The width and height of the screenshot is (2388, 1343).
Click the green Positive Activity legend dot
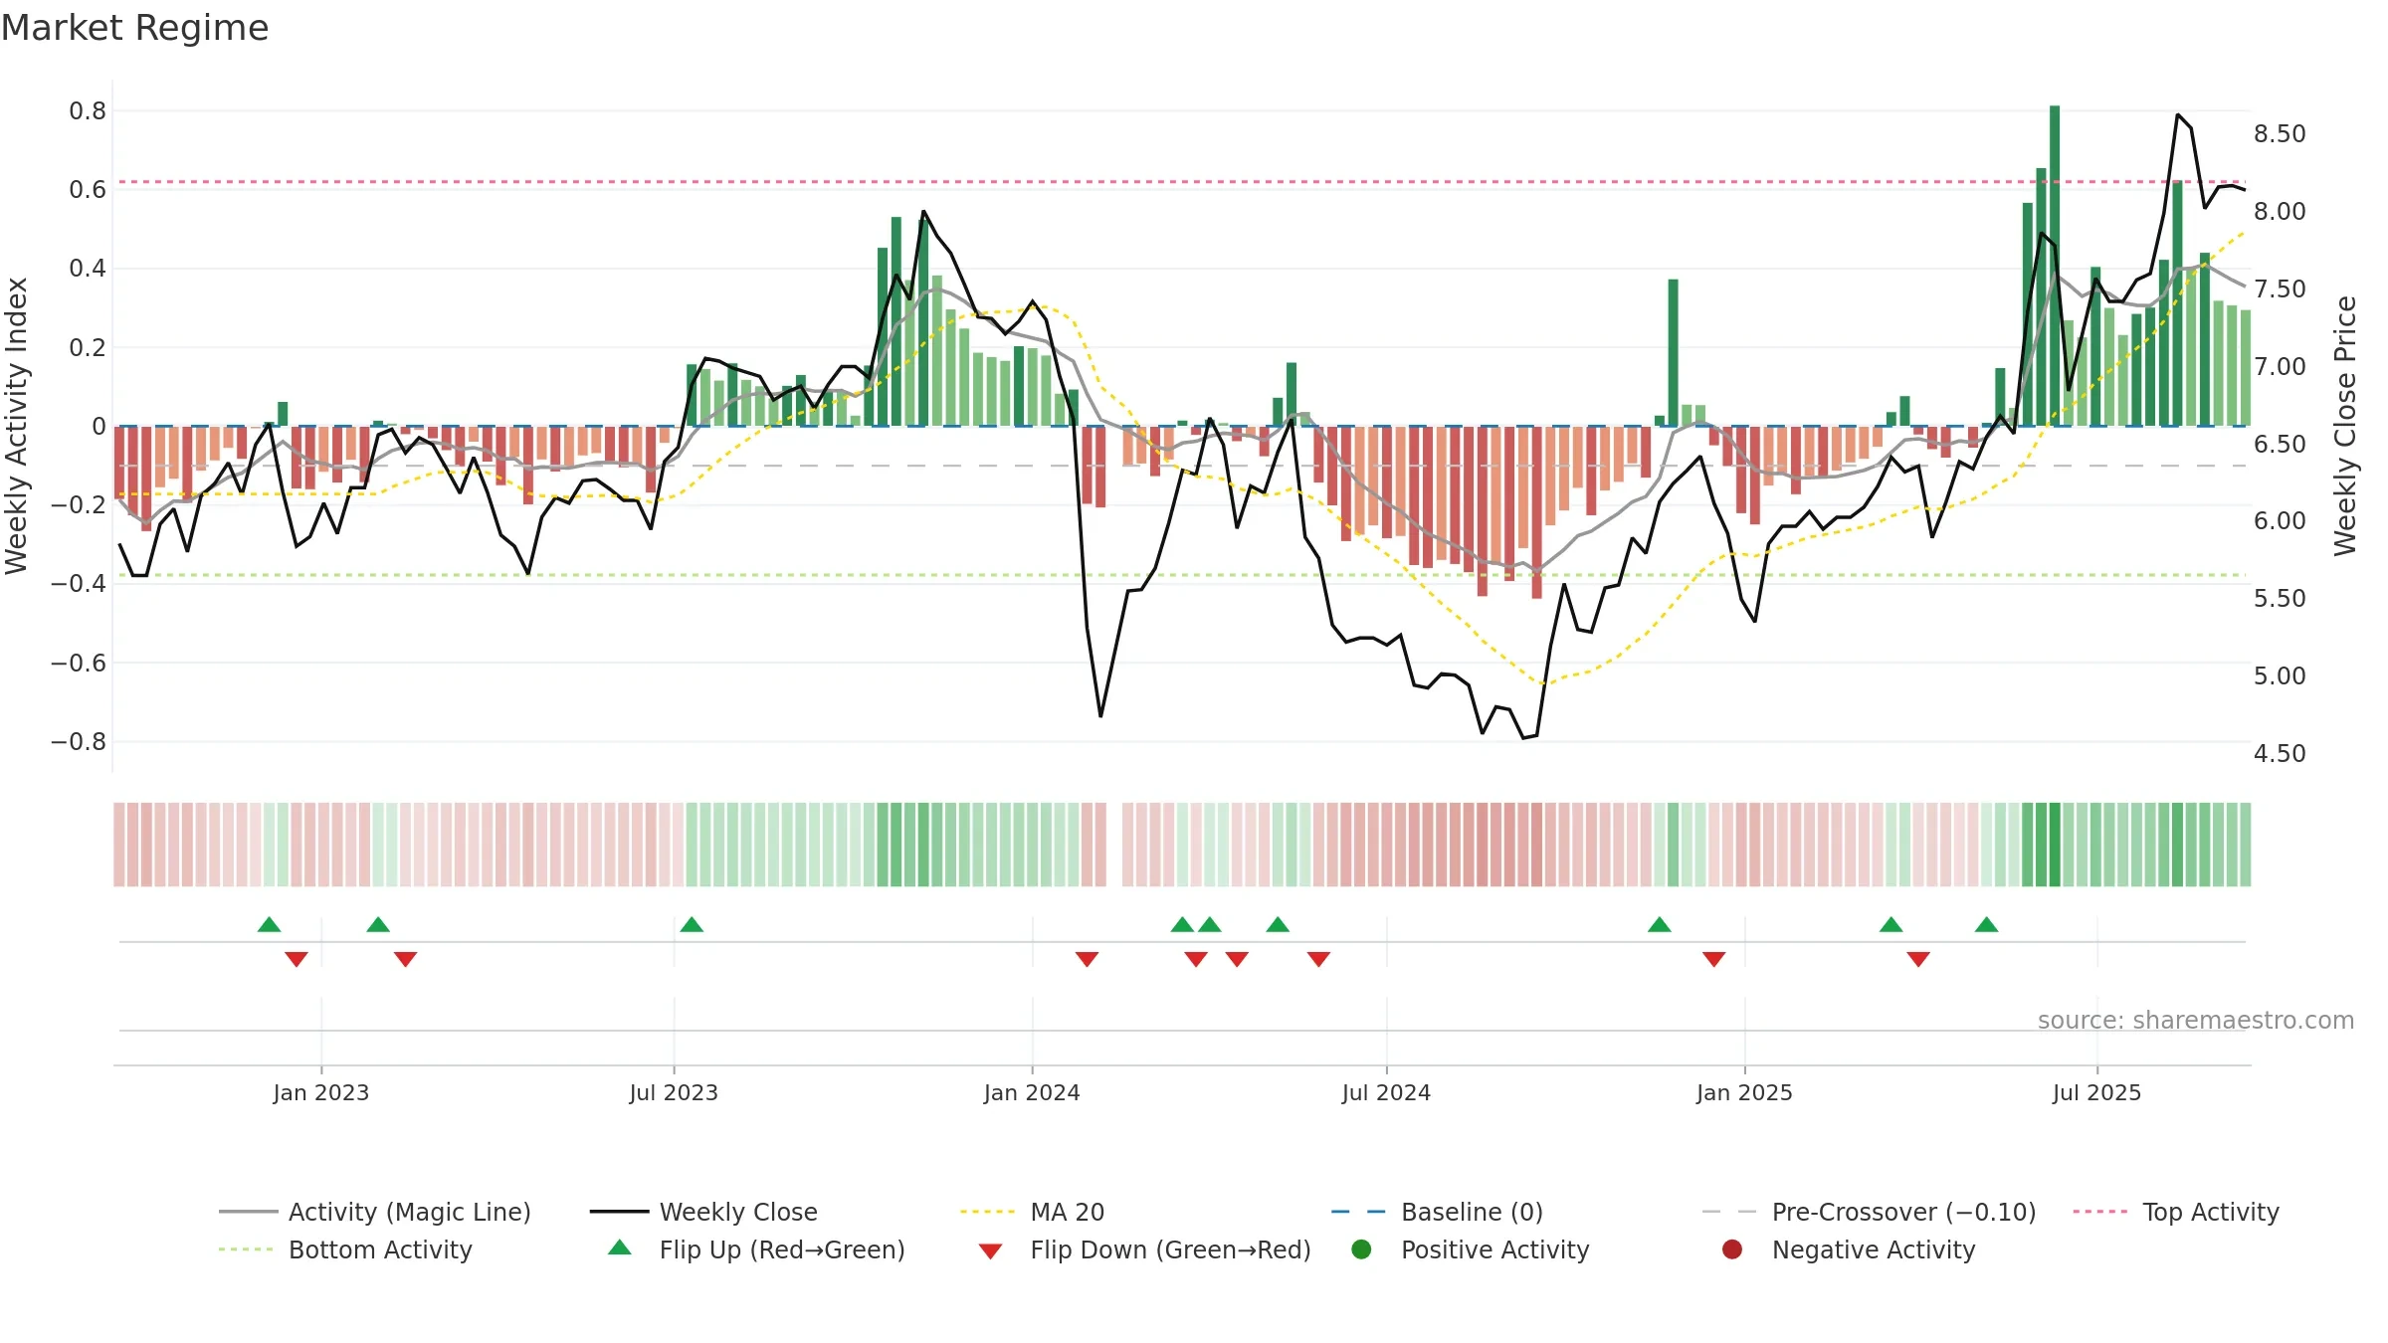pos(1361,1249)
